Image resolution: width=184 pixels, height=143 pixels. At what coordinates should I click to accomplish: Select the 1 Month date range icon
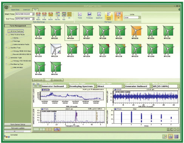pyautogui.click(x=51, y=16)
